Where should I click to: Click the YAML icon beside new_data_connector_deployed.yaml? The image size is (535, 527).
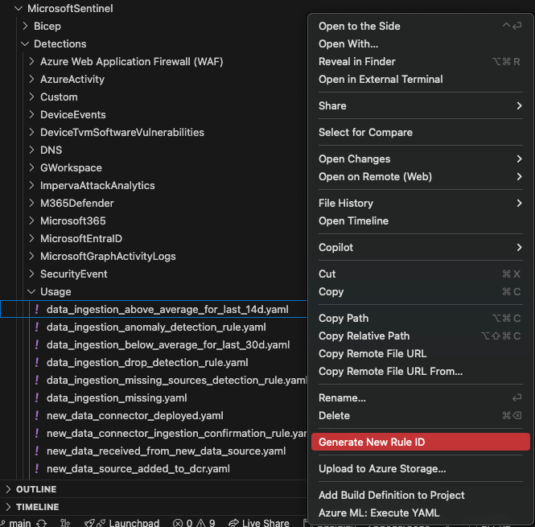pyautogui.click(x=37, y=416)
